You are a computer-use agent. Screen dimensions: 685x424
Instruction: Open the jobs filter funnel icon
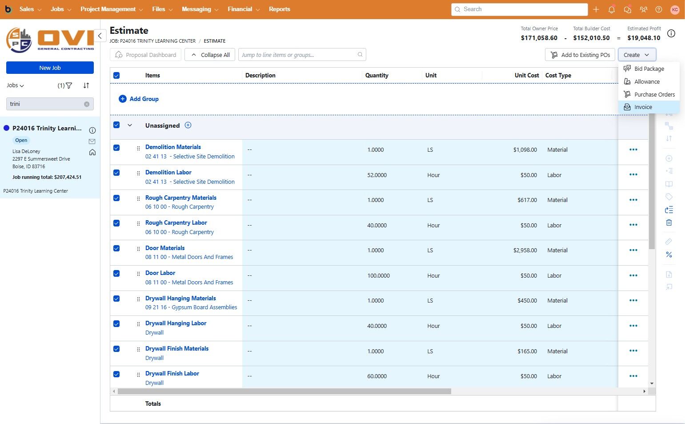(69, 85)
